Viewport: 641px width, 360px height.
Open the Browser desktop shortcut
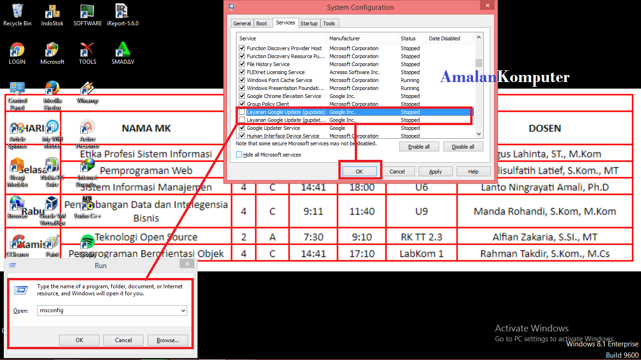pyautogui.click(x=17, y=207)
